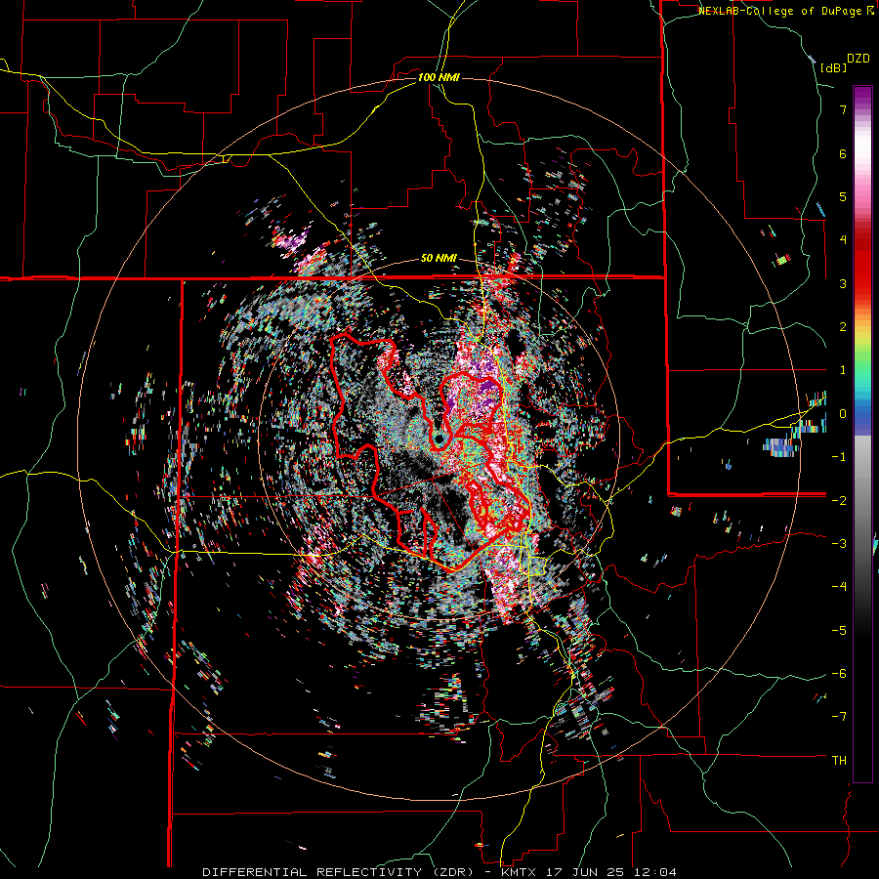The image size is (879, 879).
Task: Click the color scale value 7
Action: (843, 109)
